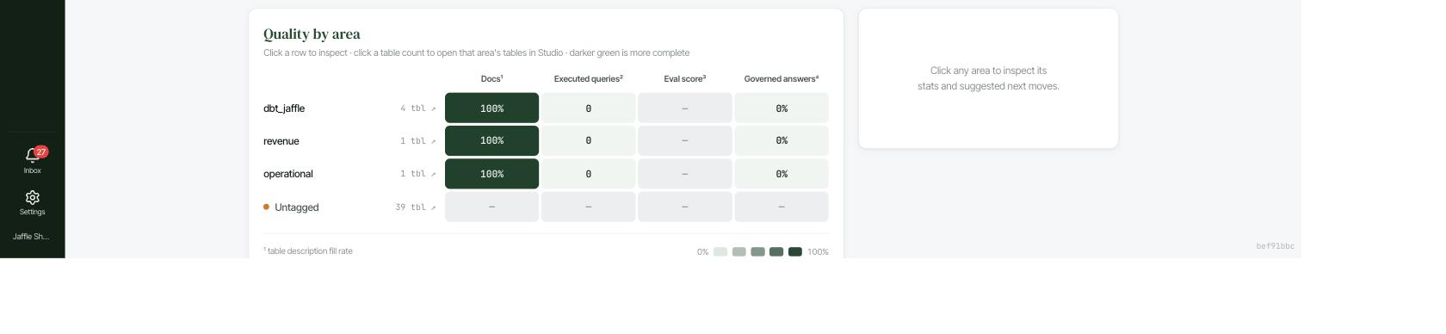Click the Docs column header
1446x334 pixels.
[x=491, y=78]
